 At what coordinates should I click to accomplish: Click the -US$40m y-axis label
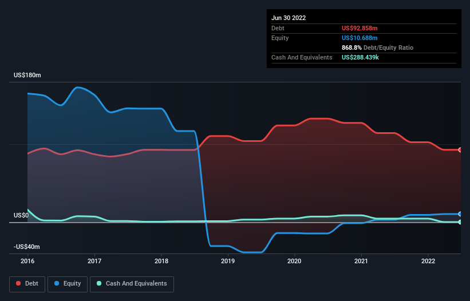tap(27, 247)
